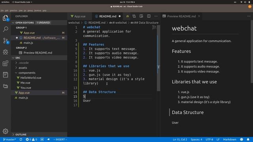Viewport: 253px width, 142px height.
Task: Click the feedback smiley in status bar
Action: (x=242, y=139)
